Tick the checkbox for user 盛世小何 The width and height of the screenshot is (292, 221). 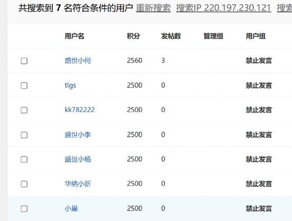[x=24, y=61]
